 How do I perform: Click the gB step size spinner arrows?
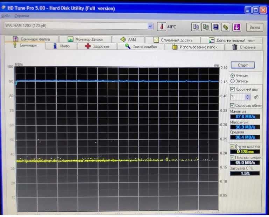pos(248,97)
